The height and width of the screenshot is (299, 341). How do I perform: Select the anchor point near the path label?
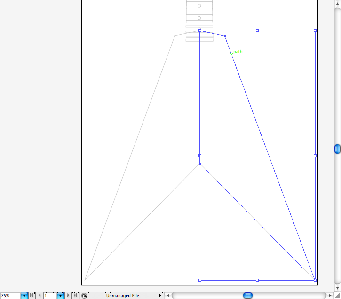(225, 36)
